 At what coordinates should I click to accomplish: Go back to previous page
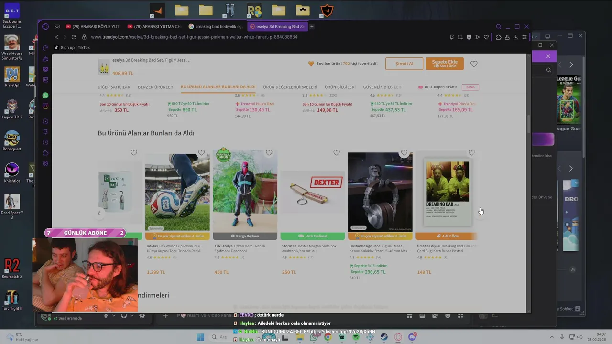(x=56, y=37)
